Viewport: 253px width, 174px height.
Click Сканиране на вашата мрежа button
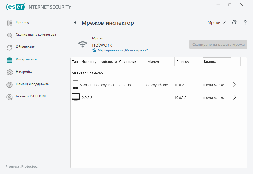pos(218,44)
